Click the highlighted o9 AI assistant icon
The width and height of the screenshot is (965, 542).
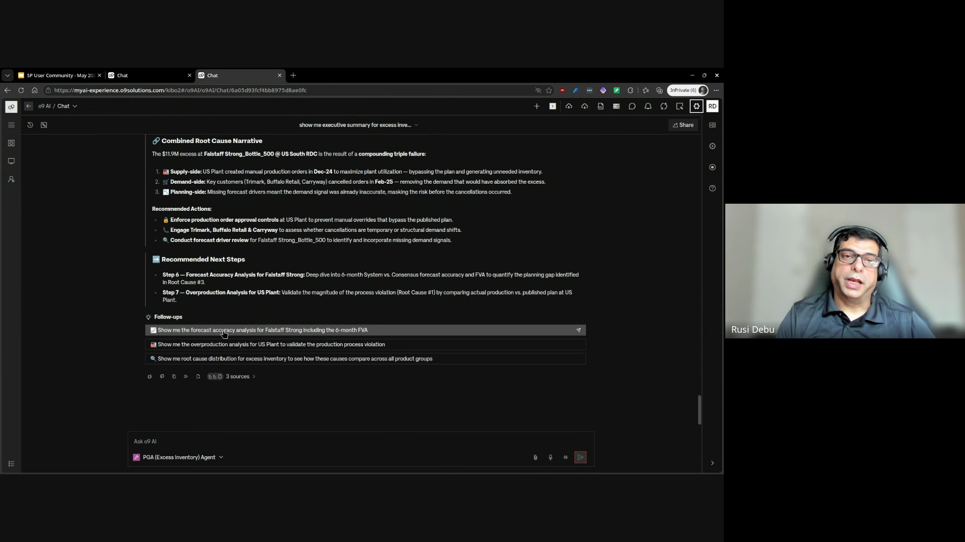pyautogui.click(x=697, y=106)
